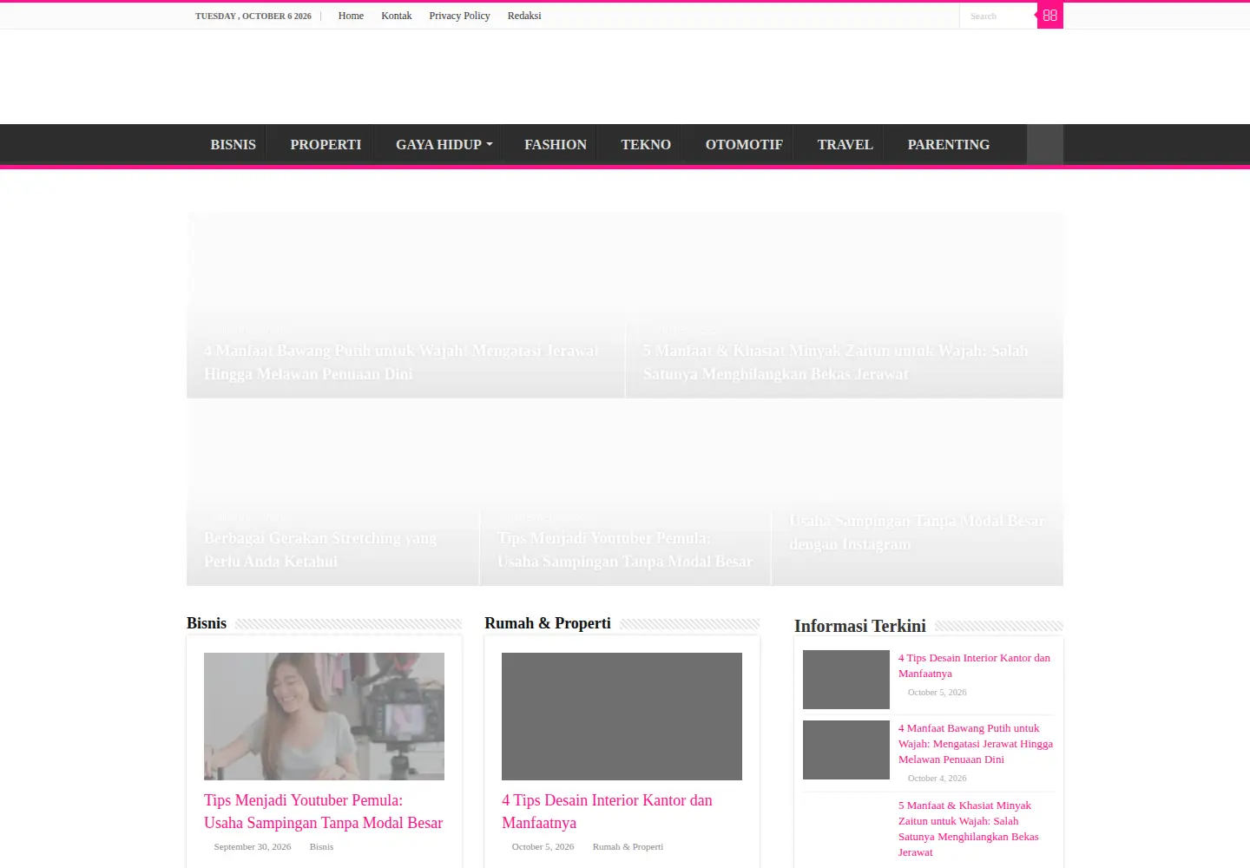Image resolution: width=1250 pixels, height=868 pixels.
Task: Click the Bisnis tag beside September 30 date
Action: 321,846
